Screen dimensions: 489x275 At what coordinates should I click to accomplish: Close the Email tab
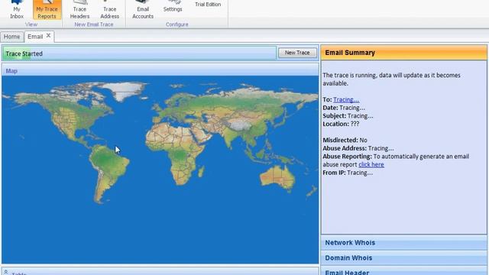click(48, 36)
